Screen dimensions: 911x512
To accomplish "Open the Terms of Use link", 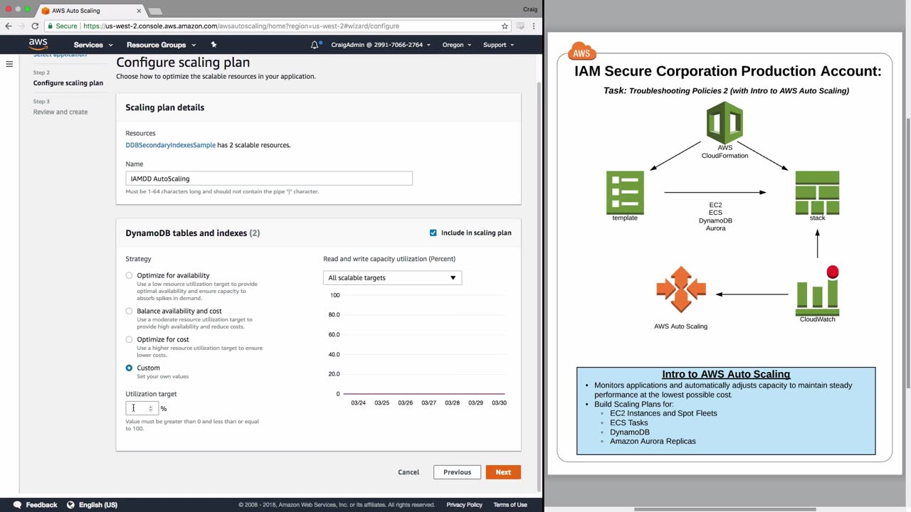I will [510, 505].
